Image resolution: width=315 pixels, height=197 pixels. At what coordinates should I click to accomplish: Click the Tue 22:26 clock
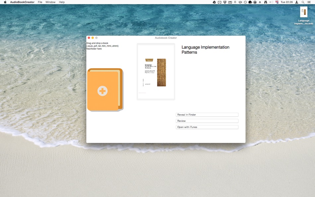[x=286, y=2]
